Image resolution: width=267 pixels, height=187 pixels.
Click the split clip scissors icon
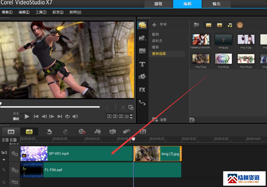(123, 108)
